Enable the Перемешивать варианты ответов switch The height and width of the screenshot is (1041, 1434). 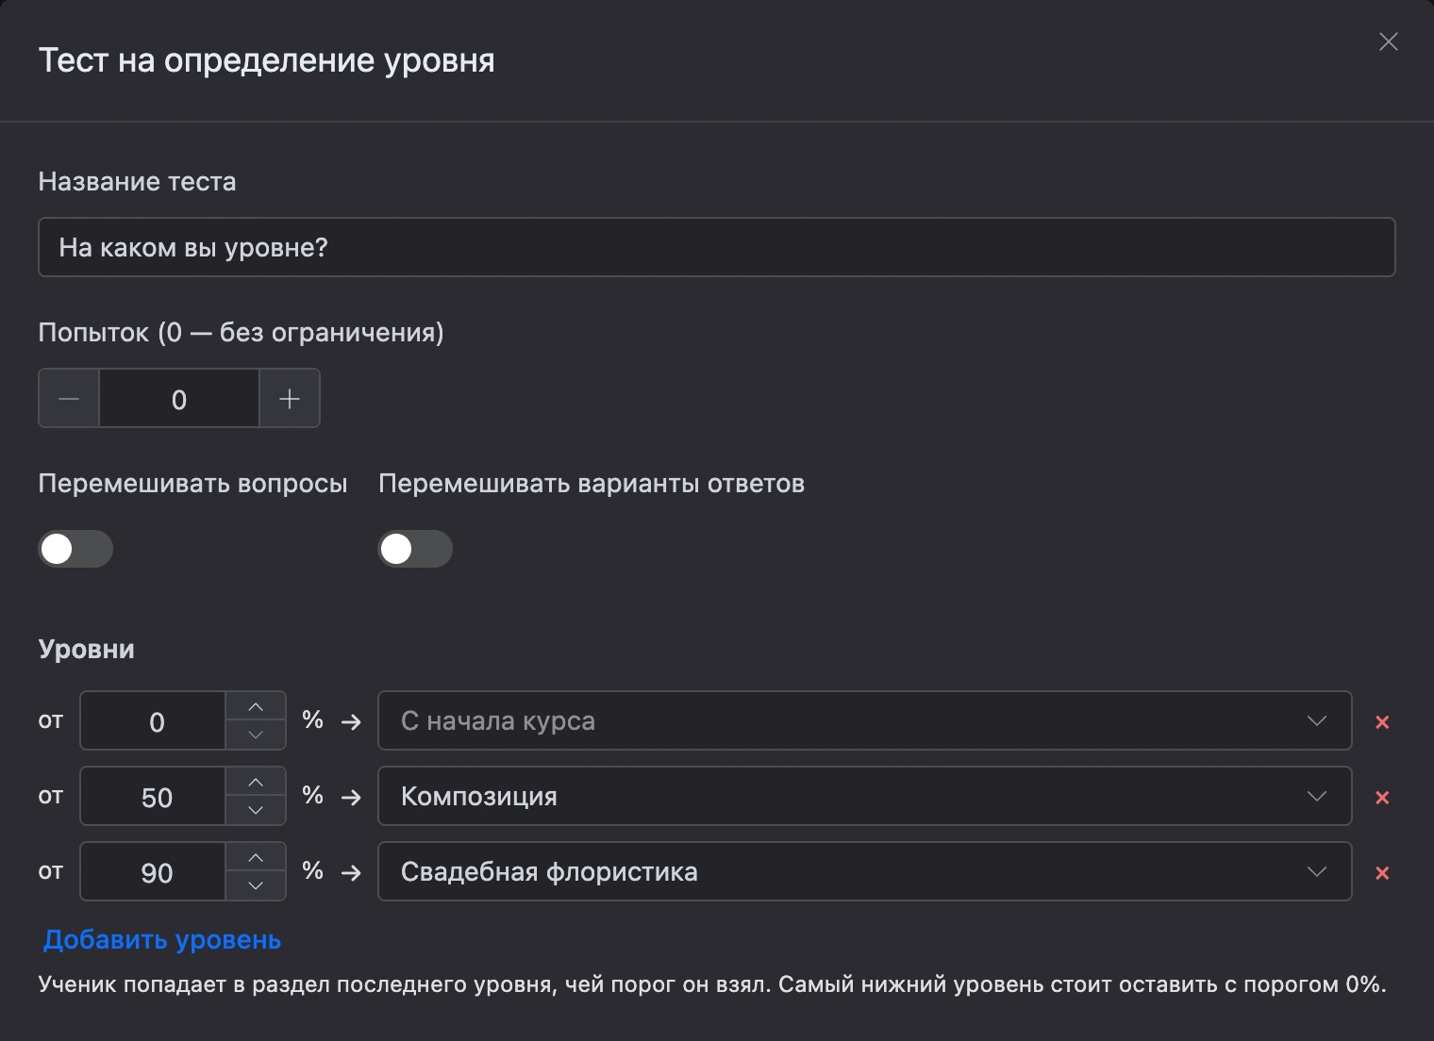tap(415, 549)
